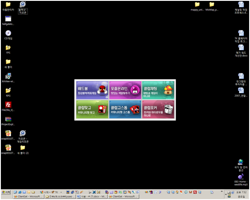This screenshot has width=250, height=200.
Task: Select the RPG folder icon
Action: click(8, 90)
